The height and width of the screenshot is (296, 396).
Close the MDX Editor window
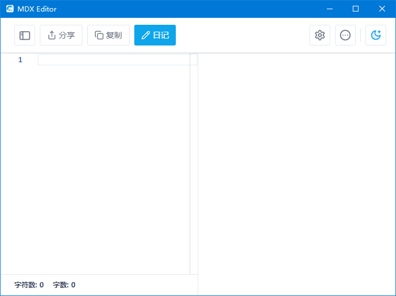click(382, 9)
